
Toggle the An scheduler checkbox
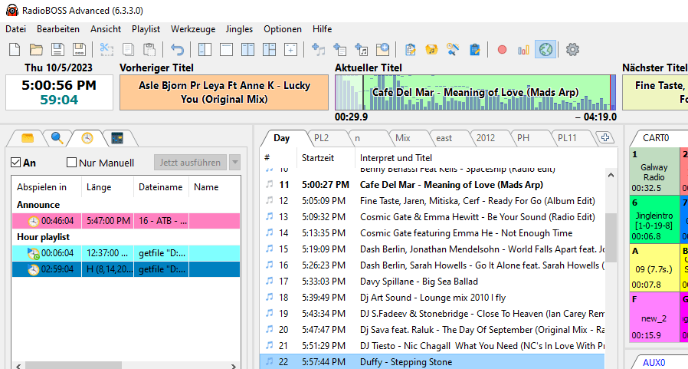(16, 163)
